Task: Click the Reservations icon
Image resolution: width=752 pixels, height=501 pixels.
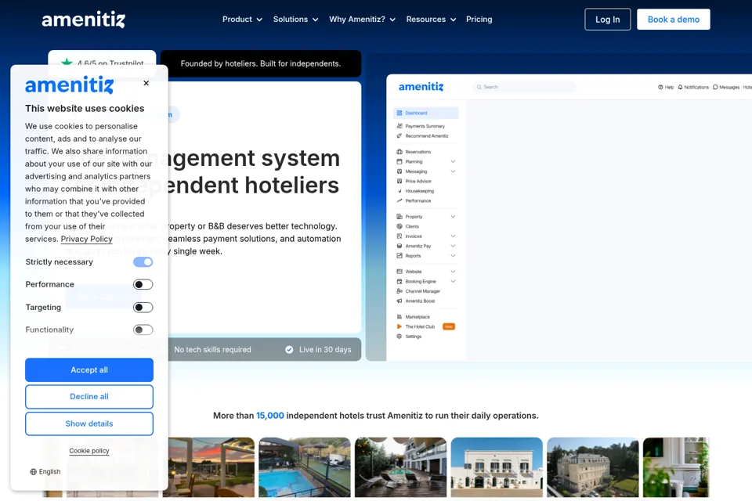Action: 399,152
